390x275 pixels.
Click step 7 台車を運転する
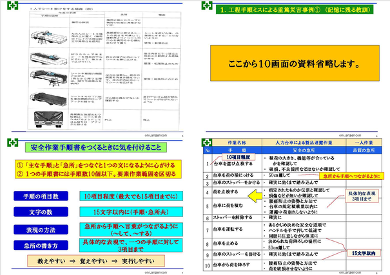(x=228, y=229)
